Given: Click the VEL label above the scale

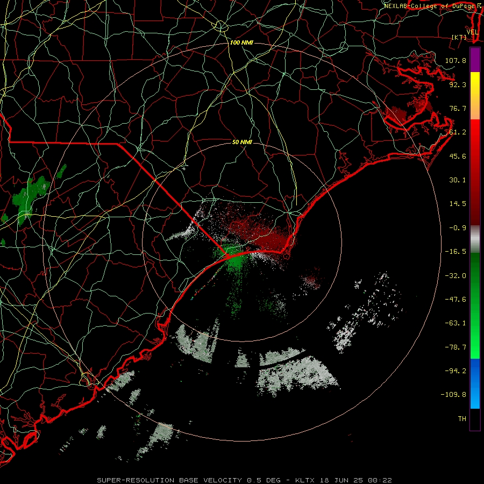Looking at the screenshot, I should (472, 32).
